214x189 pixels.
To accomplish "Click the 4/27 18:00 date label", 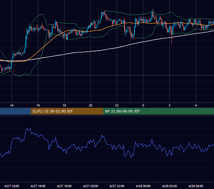I will [x=64, y=186].
